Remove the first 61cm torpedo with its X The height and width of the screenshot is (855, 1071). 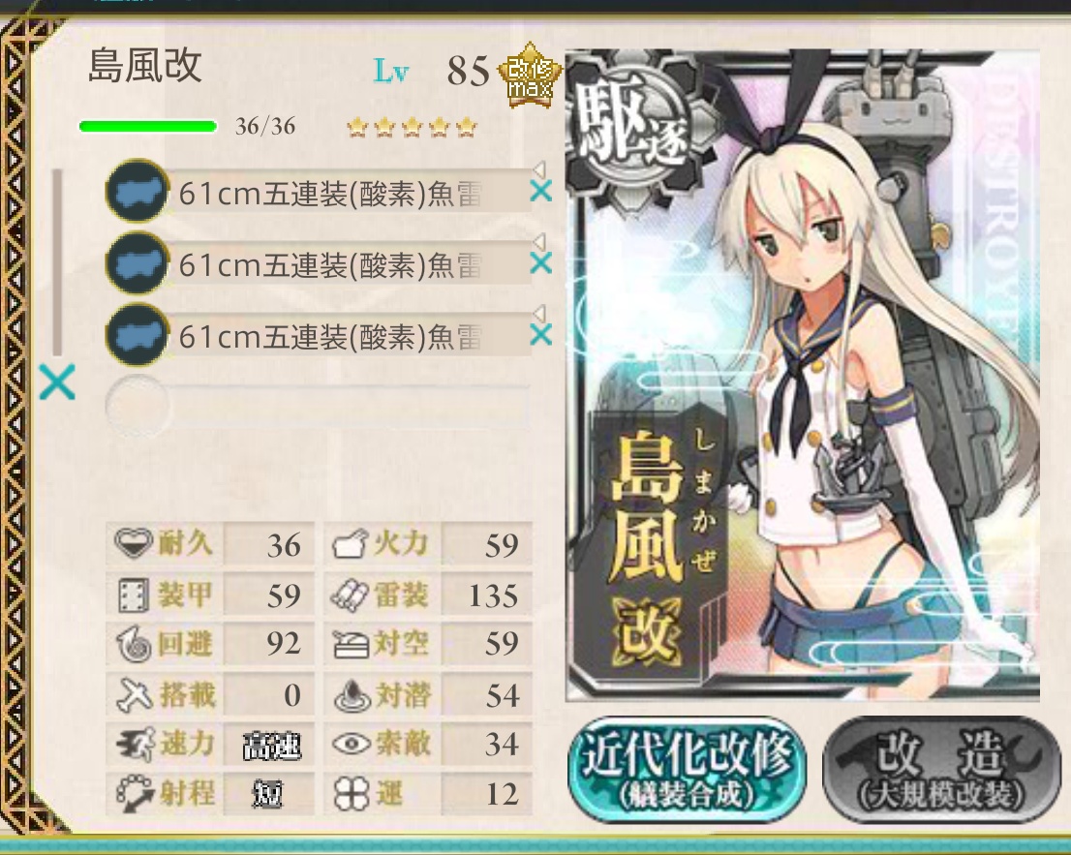[541, 191]
